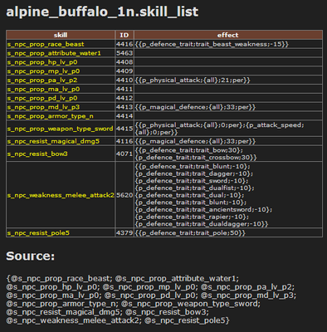Select ID cell 4379
Image resolution: width=327 pixels, height=332 pixels.
coord(124,232)
